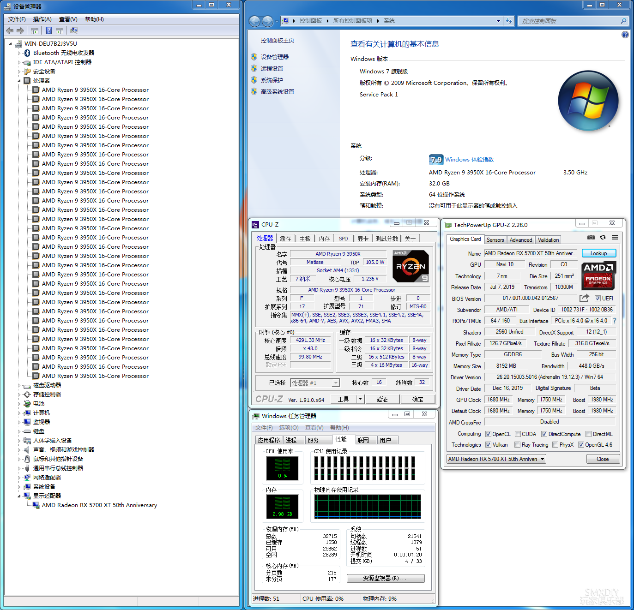Click the Windows Experience Index 7.9 badge
The height and width of the screenshot is (610, 634).
tap(436, 160)
